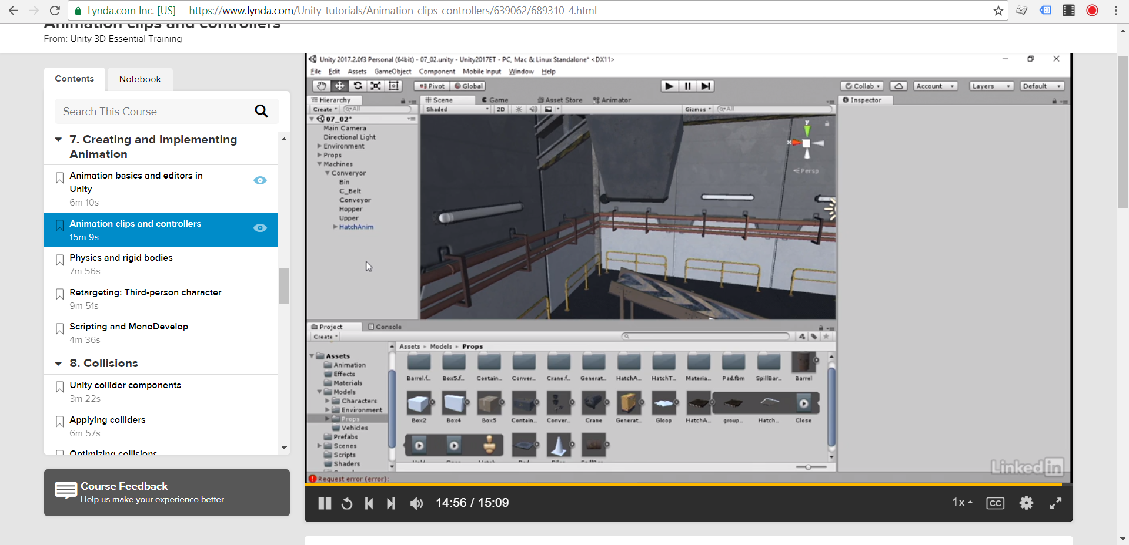Open the Unity 3D Essential Training course link
Viewport: 1129px width, 545px height.
point(126,39)
